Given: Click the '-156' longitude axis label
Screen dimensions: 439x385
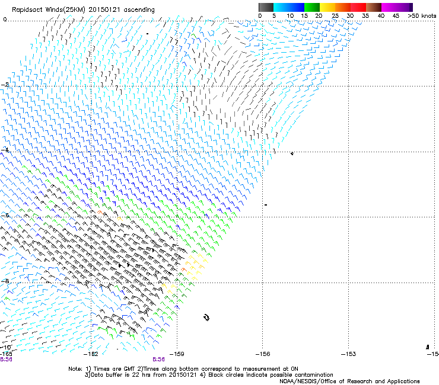Looking at the screenshot, I should [263, 354].
